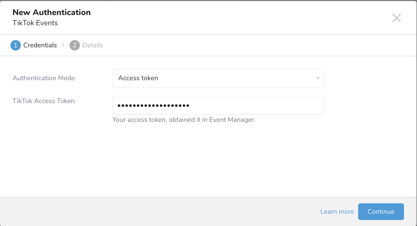Image resolution: width=417 pixels, height=226 pixels.
Task: Click the Authentication Mode dropdown arrow
Action: point(318,78)
